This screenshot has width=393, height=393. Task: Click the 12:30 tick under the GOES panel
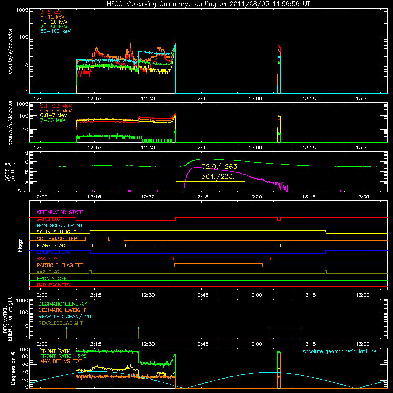pyautogui.click(x=148, y=197)
